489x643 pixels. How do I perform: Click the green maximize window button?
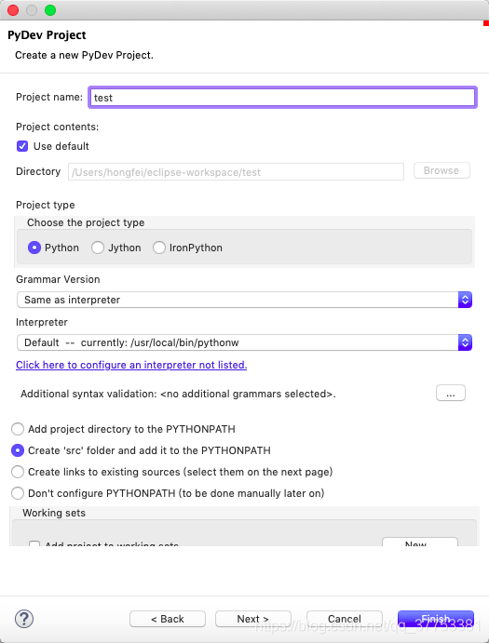click(50, 10)
